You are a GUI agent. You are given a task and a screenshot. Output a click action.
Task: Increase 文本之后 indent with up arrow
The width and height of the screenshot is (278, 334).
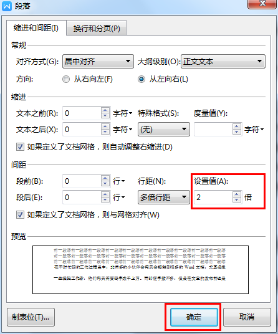(105, 126)
